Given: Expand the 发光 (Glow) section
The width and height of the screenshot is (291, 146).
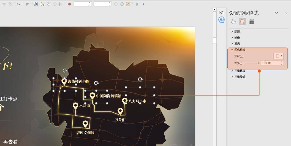Looking at the screenshot, I should 237,44.
